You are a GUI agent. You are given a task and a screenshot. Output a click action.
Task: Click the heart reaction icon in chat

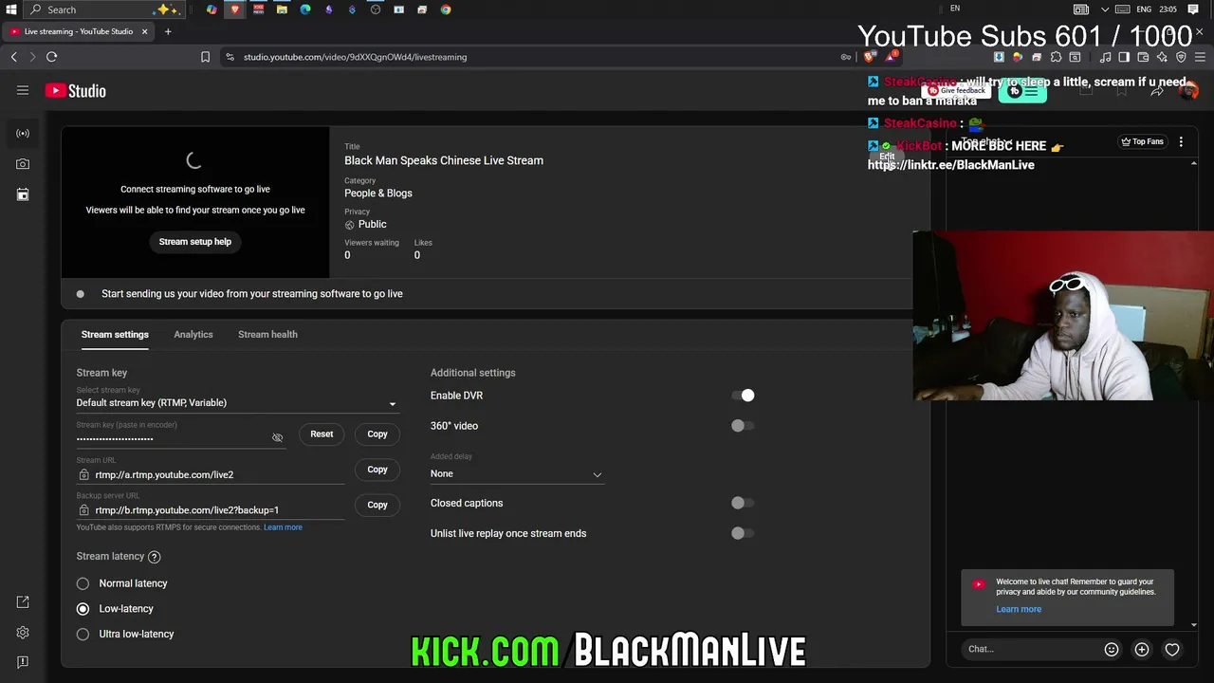1172,650
